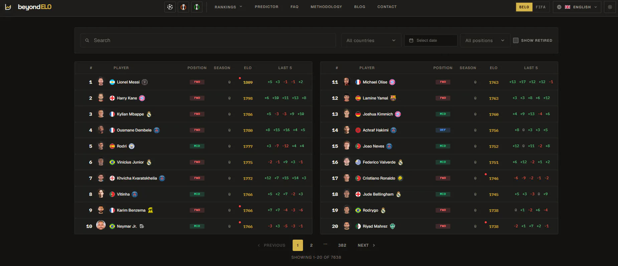Open the FAQ page
The height and width of the screenshot is (266, 618).
(295, 7)
